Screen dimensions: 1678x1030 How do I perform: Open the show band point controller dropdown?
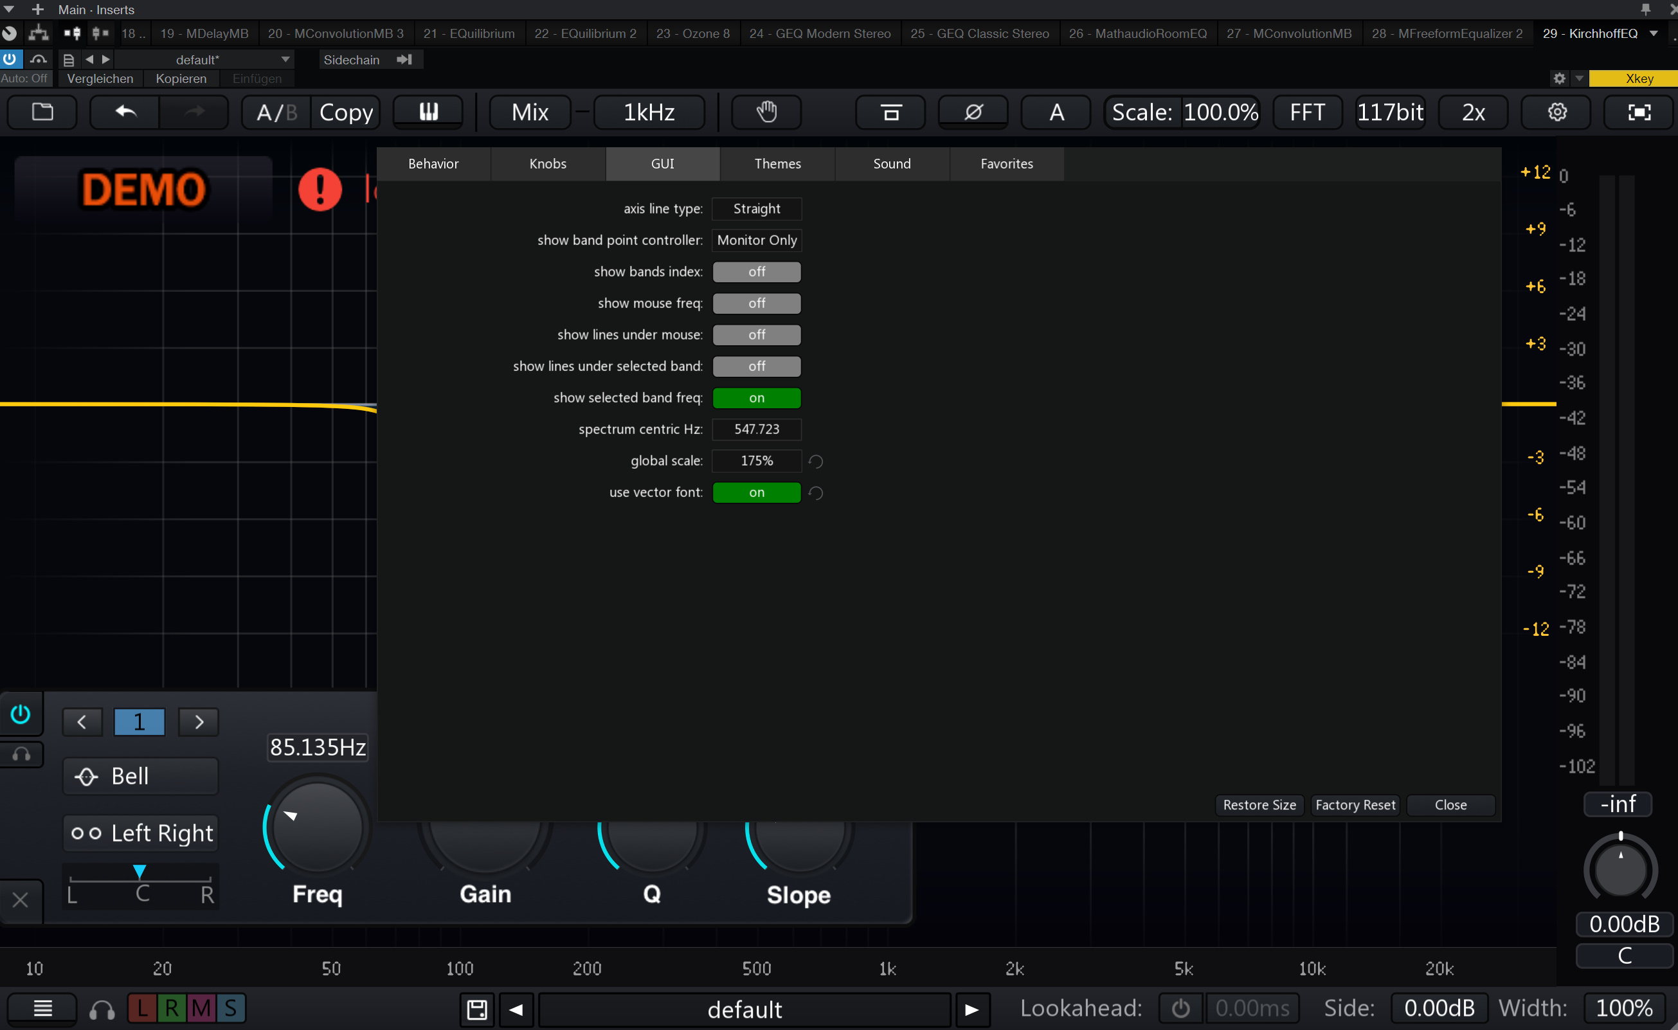click(756, 239)
